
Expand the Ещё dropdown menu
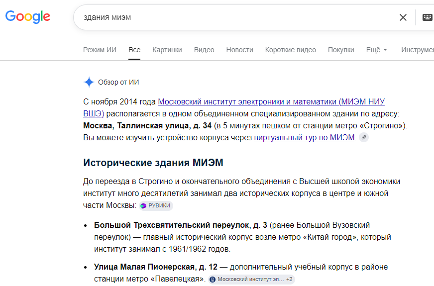click(x=376, y=50)
